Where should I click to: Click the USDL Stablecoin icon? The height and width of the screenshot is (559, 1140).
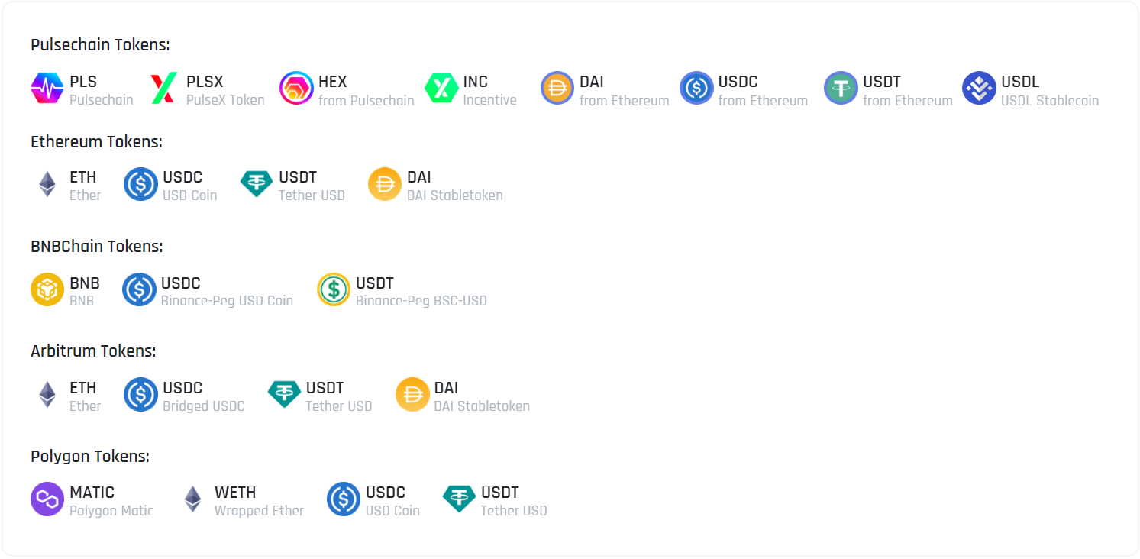(x=979, y=89)
